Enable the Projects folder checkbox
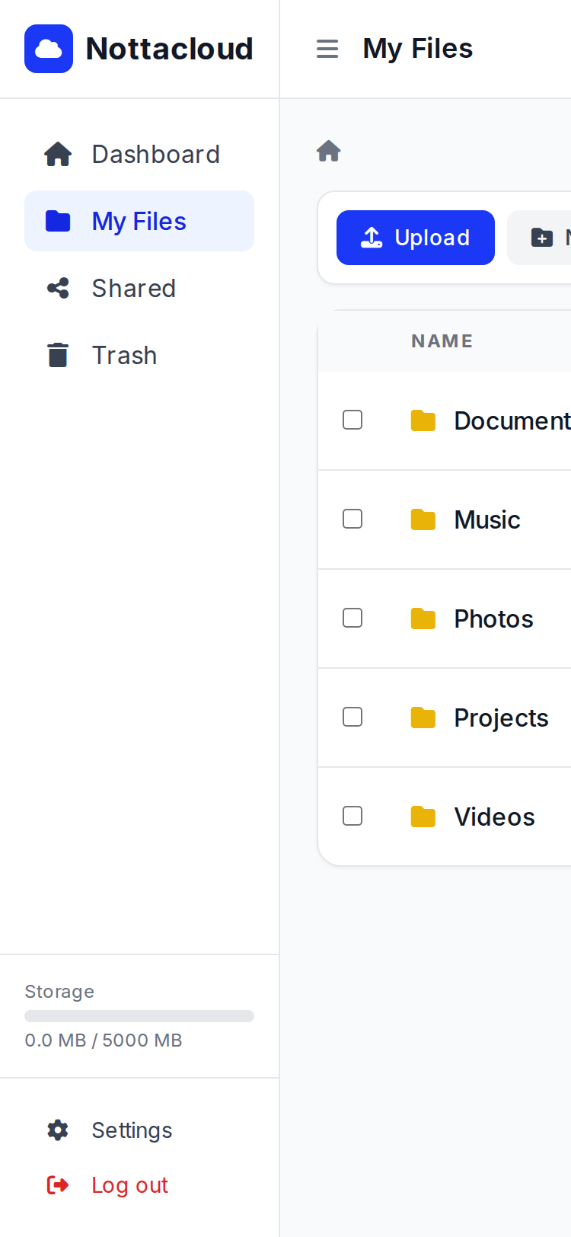The image size is (571, 1237). (x=352, y=717)
